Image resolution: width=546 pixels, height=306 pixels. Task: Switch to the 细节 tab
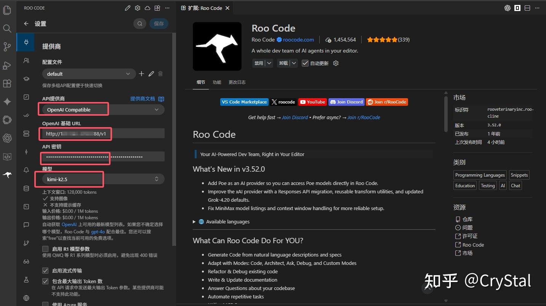coord(201,82)
